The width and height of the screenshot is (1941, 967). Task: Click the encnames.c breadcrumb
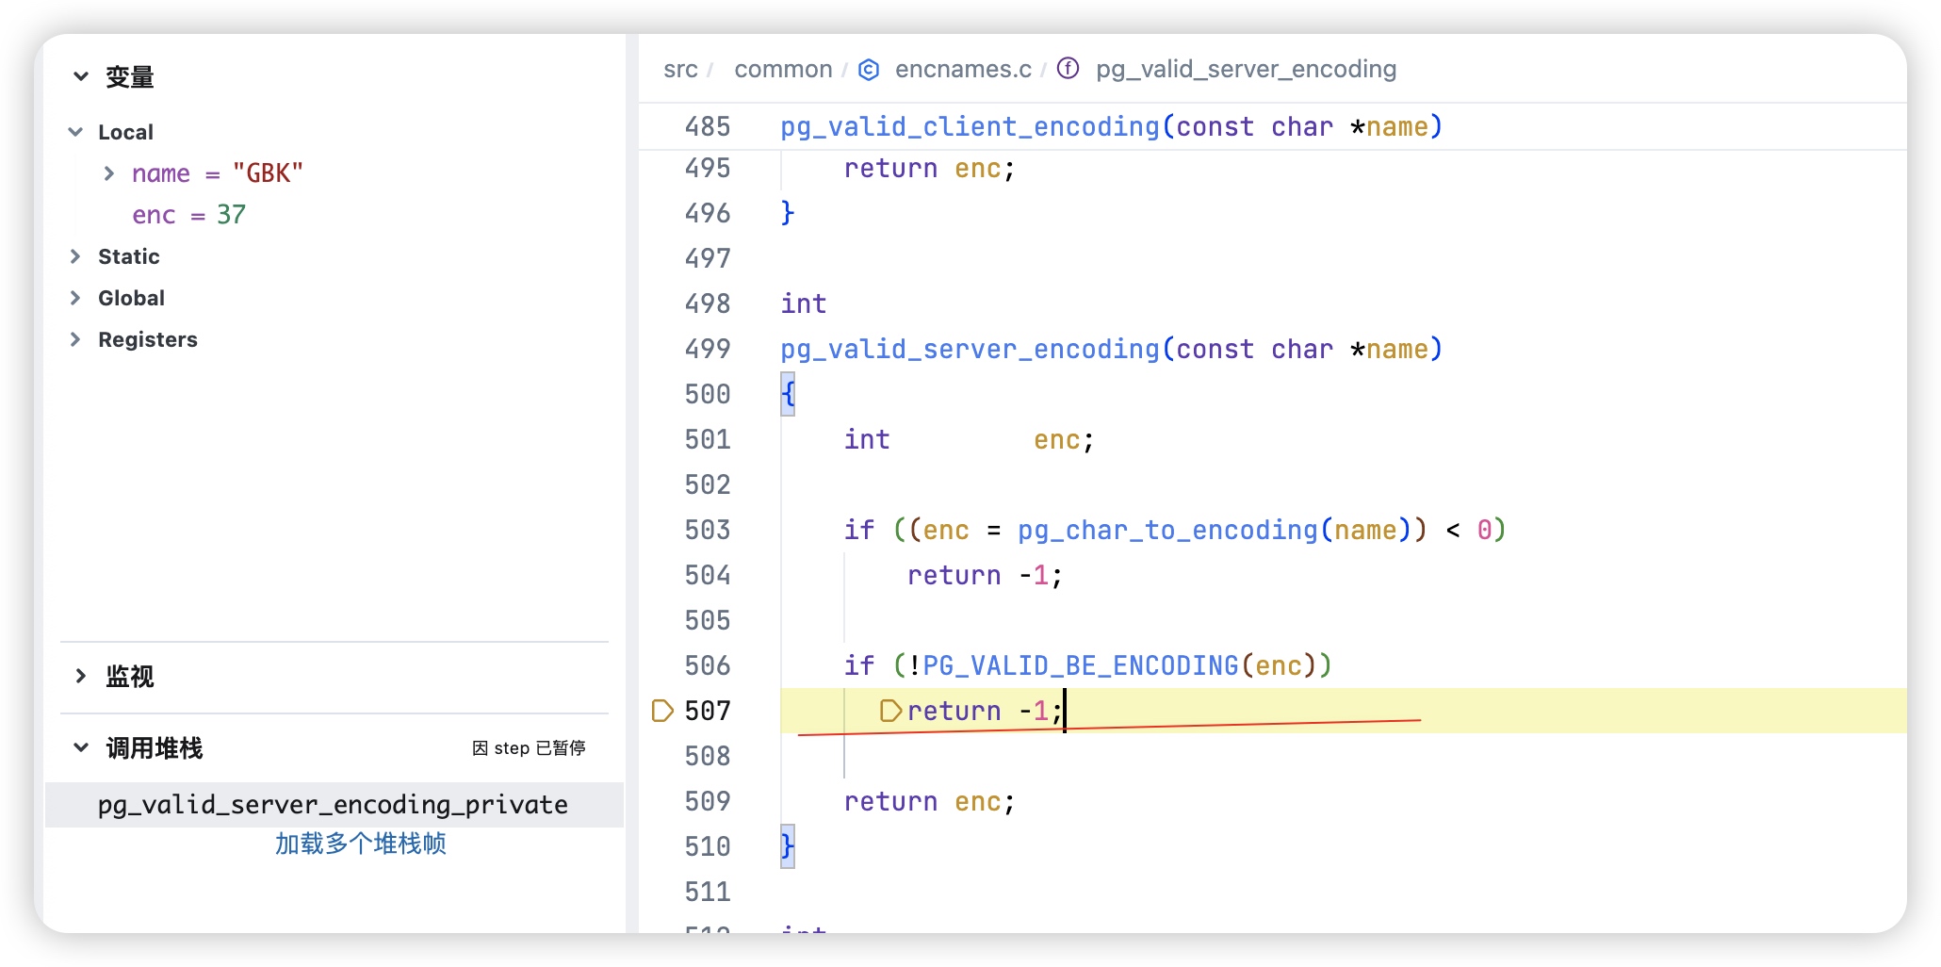(963, 70)
